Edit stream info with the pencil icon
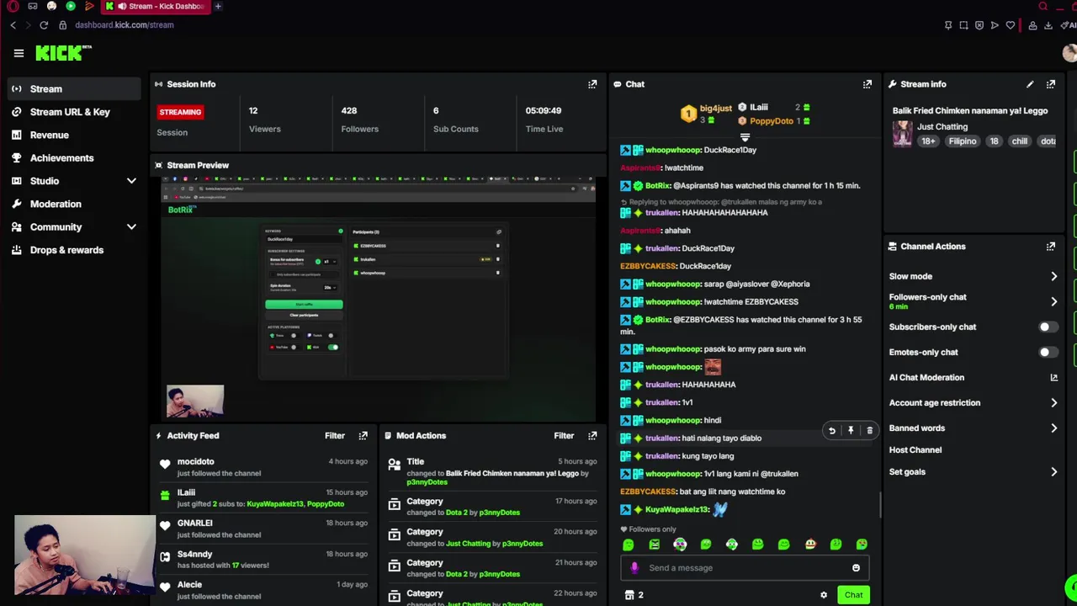This screenshot has width=1077, height=606. point(1030,84)
